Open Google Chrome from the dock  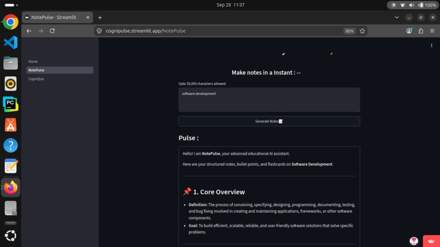(10, 22)
